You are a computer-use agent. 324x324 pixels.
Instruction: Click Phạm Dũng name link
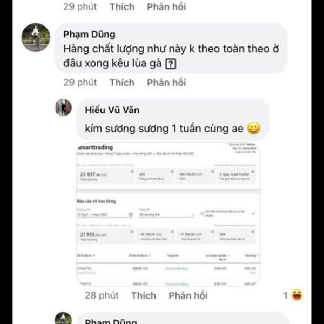89,35
